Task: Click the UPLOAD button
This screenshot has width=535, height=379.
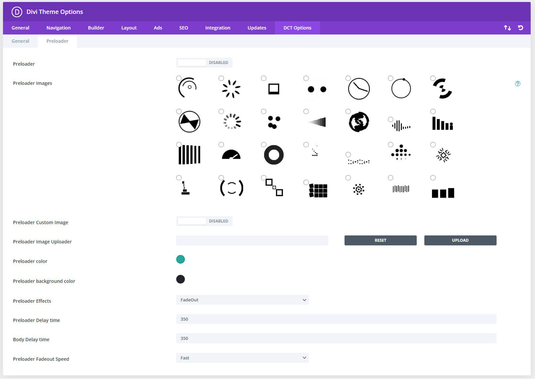Action: (460, 240)
